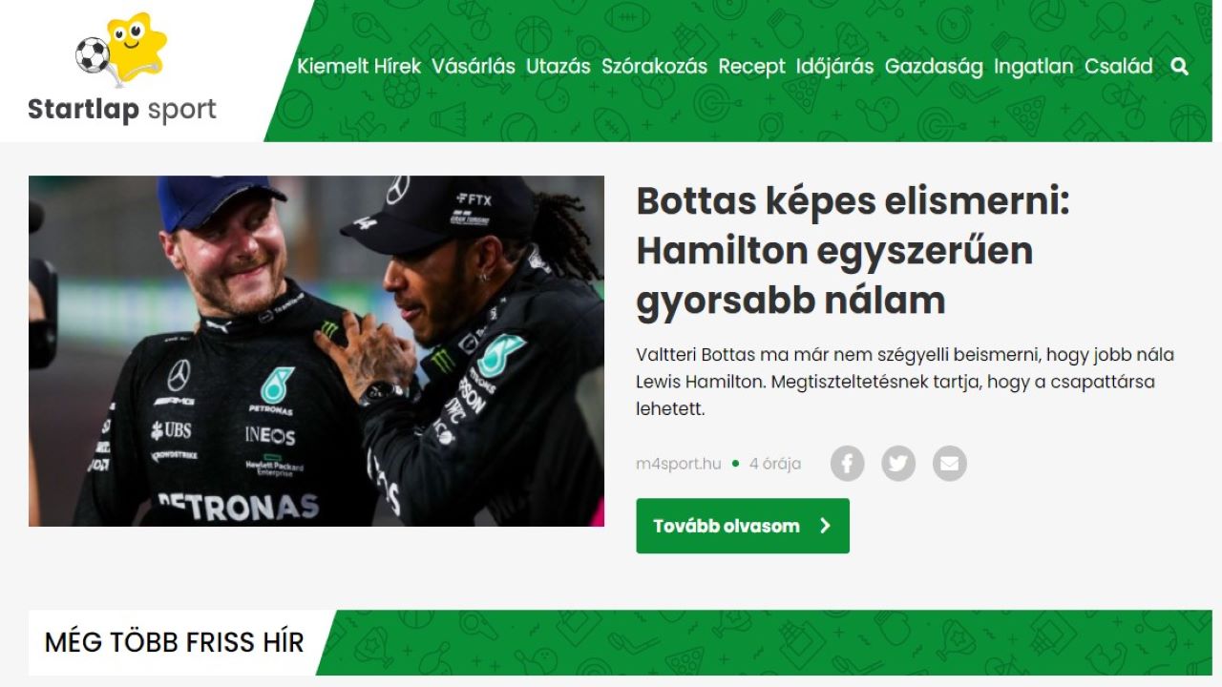
Task: Click the Startlap sport logo text
Action: pyautogui.click(x=122, y=110)
